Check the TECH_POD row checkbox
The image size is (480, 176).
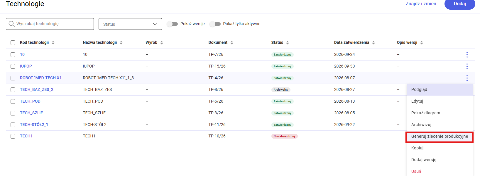pos(13,101)
